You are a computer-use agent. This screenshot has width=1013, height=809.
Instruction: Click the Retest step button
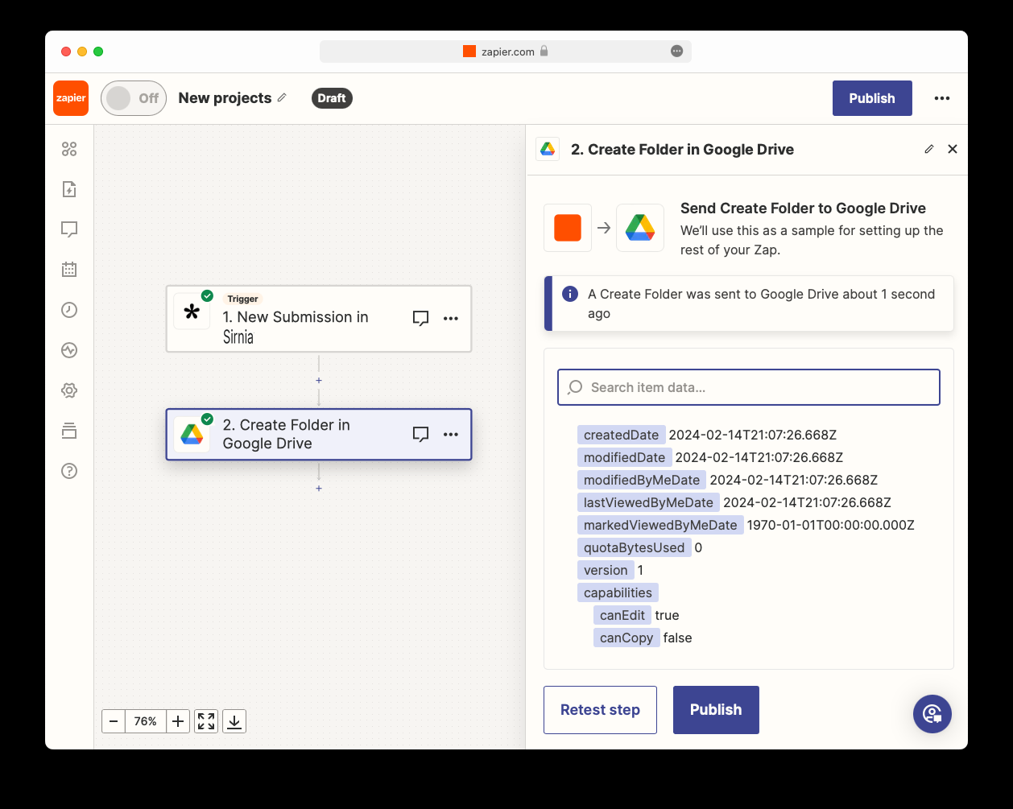[x=600, y=710]
